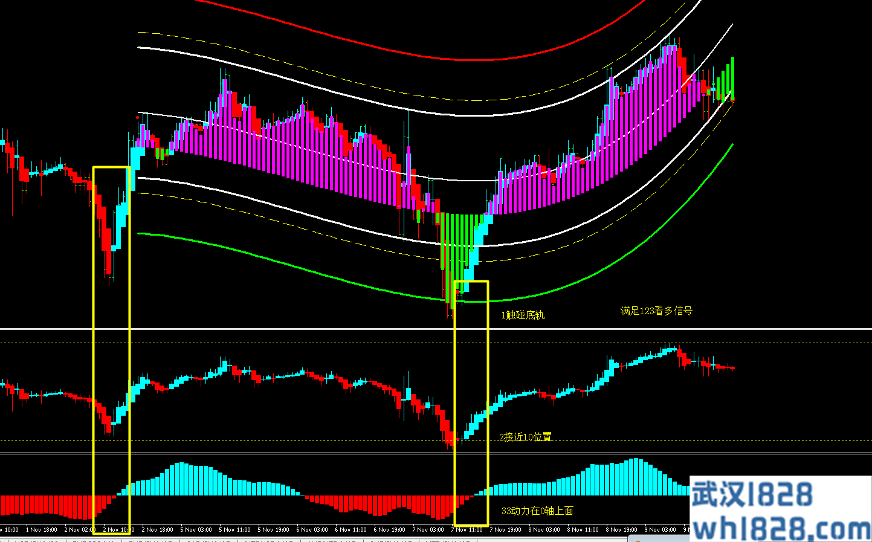Click the '5 Nov 19:00' time axis label
872x542 pixels.
(x=273, y=530)
